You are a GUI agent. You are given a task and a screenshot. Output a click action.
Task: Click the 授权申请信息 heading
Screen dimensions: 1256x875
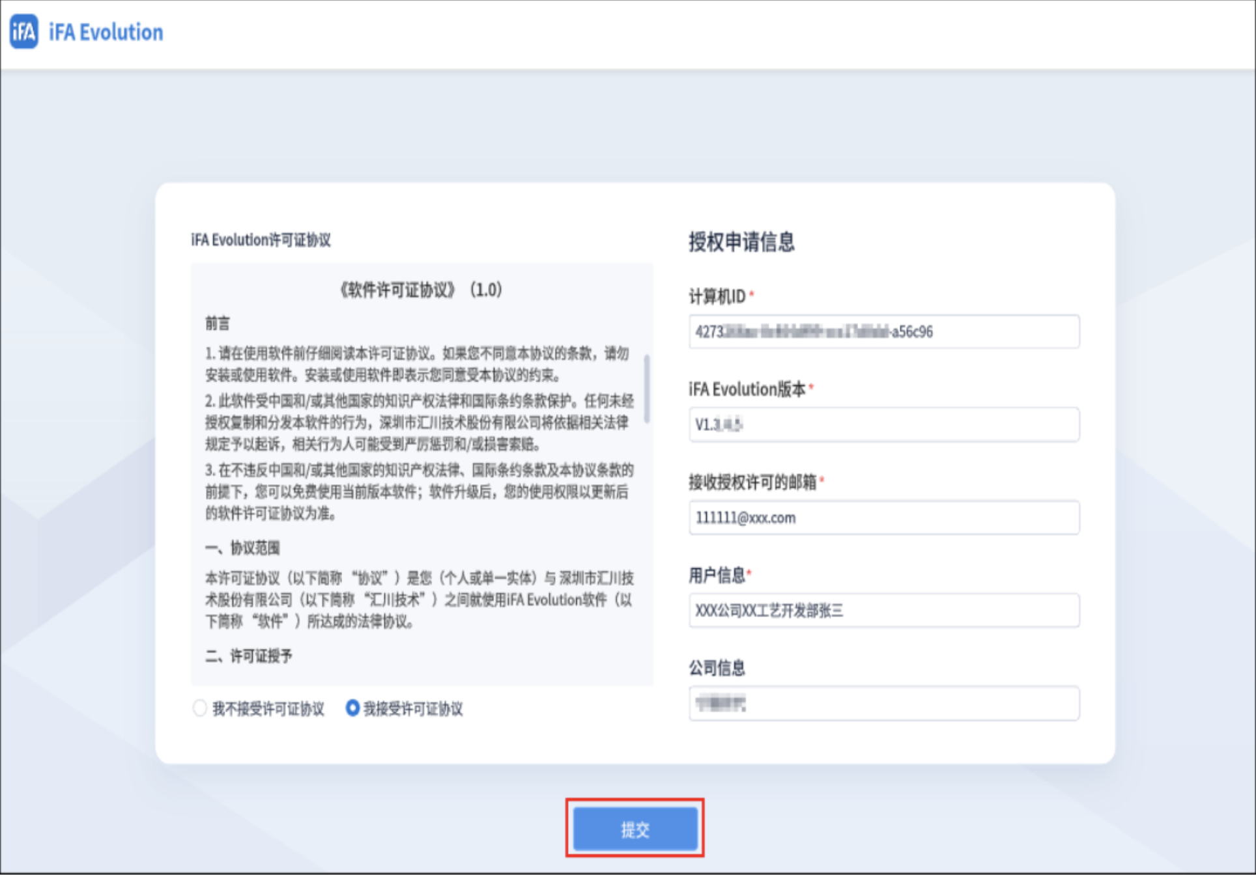741,242
